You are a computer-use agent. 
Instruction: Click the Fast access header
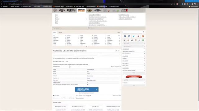pyautogui.click(x=91, y=28)
